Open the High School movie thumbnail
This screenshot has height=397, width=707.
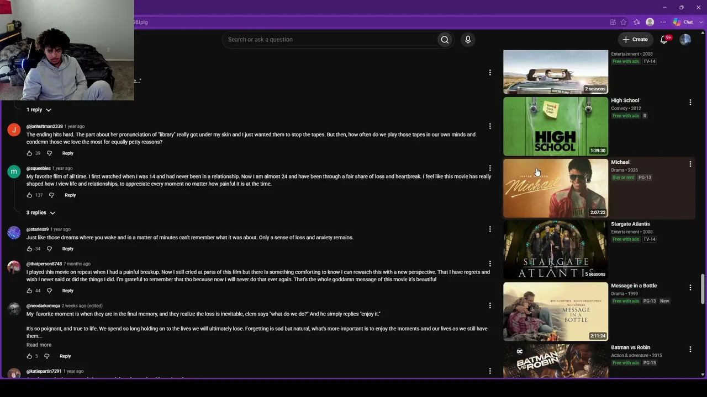556,127
